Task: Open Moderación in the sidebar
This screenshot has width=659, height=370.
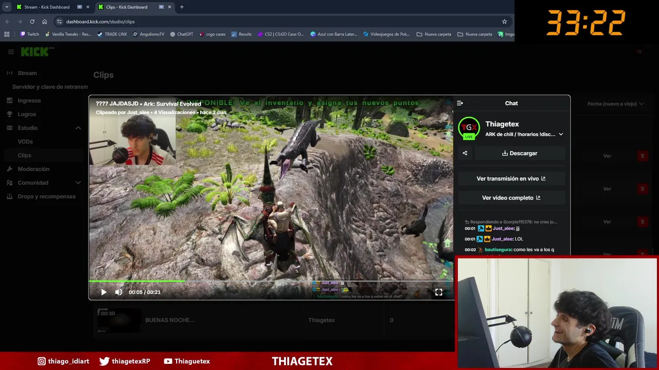Action: point(33,169)
